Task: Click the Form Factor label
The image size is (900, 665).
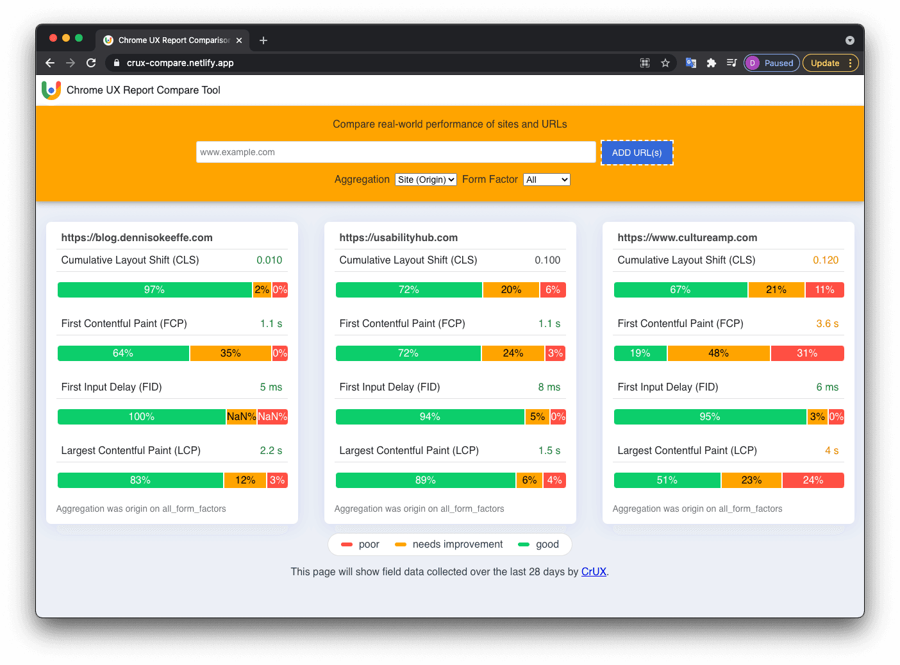Action: tap(490, 180)
